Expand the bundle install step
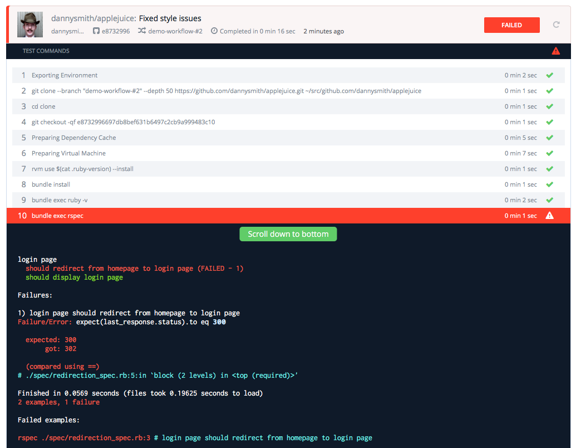The image size is (576, 448). point(288,184)
